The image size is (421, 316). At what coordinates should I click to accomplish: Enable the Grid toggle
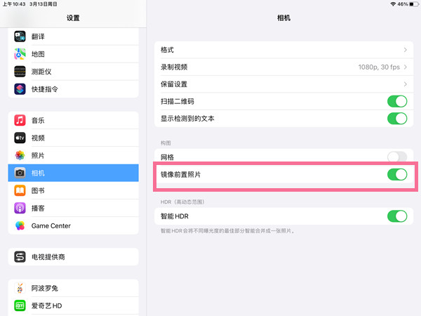click(396, 157)
